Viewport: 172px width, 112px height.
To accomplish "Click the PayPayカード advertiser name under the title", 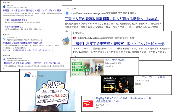I will pyautogui.click(x=102, y=105).
